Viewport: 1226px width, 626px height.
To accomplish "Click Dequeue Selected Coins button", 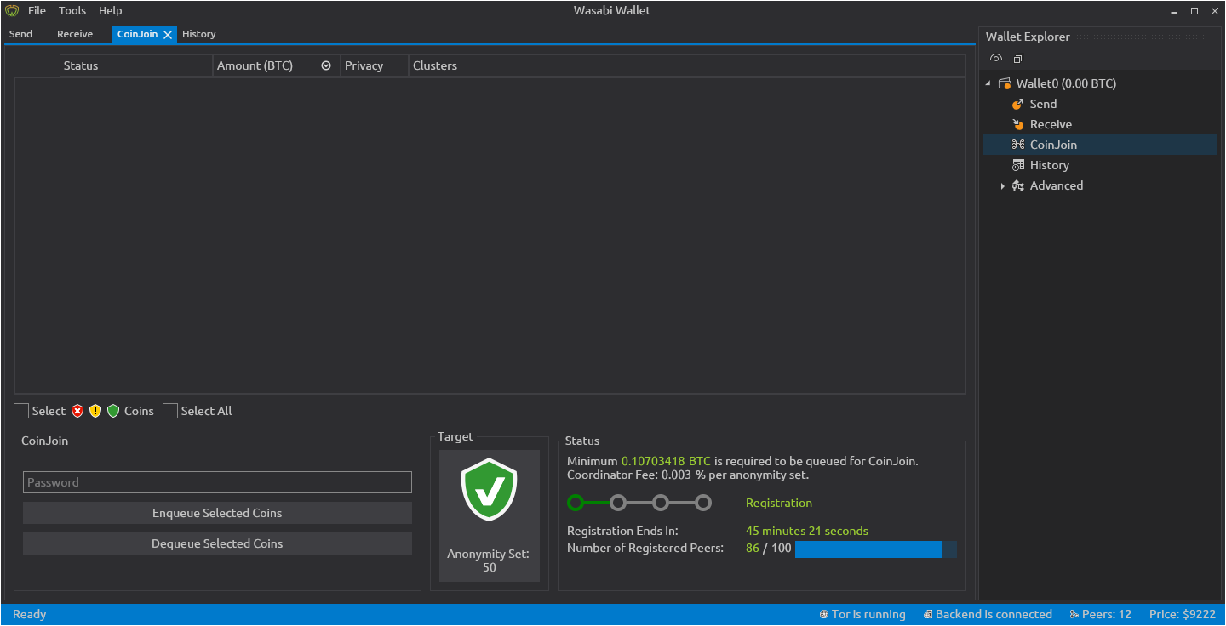I will [x=217, y=543].
